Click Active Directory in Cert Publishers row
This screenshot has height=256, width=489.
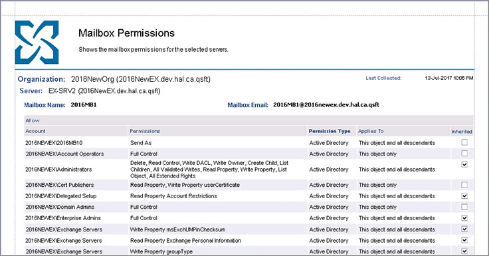pos(329,185)
